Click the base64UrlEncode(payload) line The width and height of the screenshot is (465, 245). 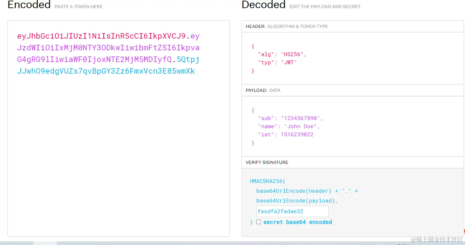point(297,201)
